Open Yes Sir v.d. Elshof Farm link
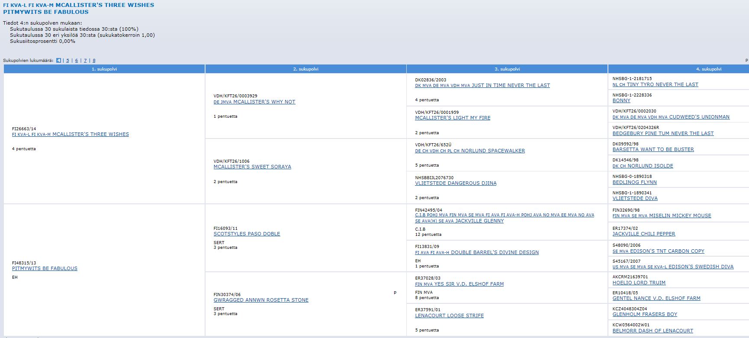The image size is (749, 338). click(x=459, y=284)
